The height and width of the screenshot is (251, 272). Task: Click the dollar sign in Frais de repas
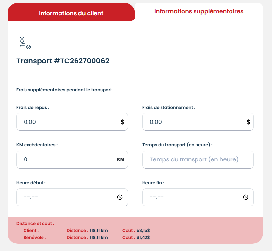point(123,122)
